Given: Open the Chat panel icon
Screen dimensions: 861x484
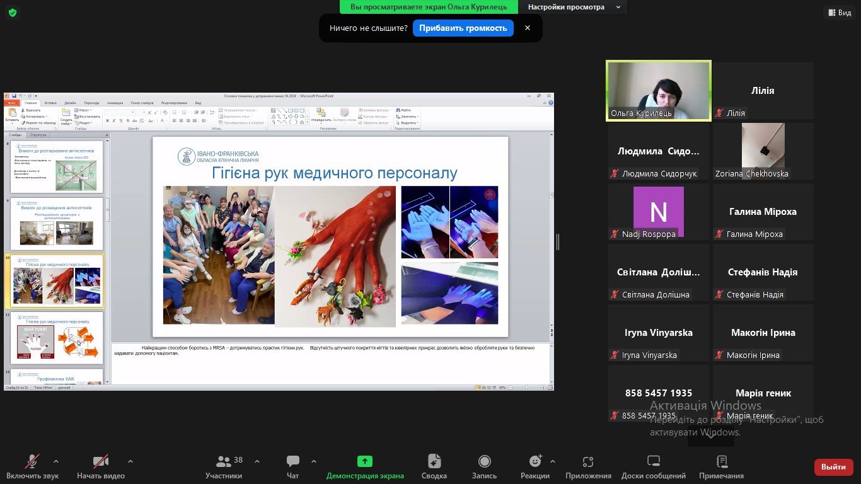Looking at the screenshot, I should coord(292,461).
